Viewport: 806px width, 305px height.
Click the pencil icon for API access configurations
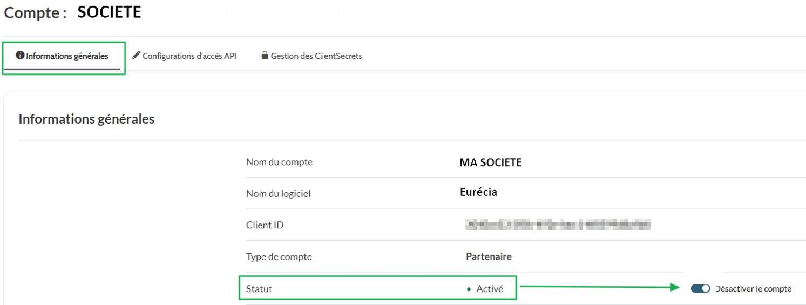point(136,55)
